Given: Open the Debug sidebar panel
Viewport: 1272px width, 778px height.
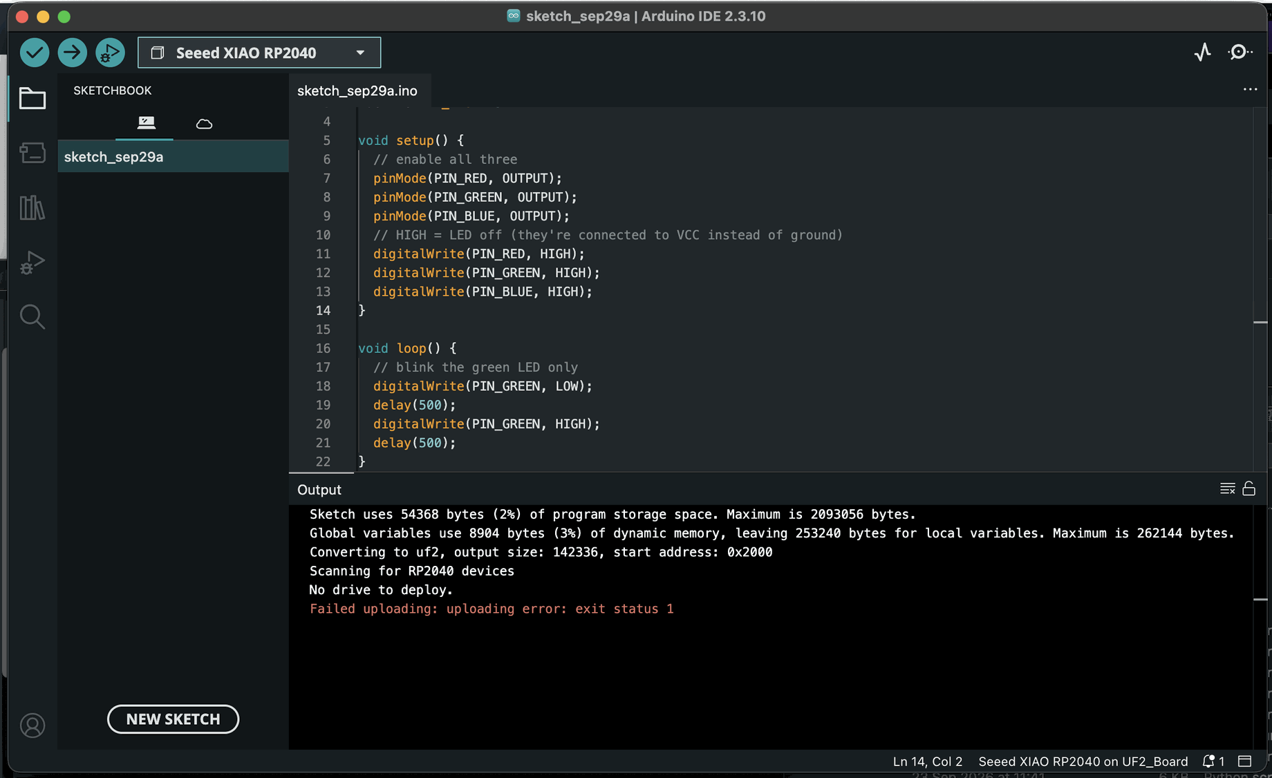Looking at the screenshot, I should (32, 263).
